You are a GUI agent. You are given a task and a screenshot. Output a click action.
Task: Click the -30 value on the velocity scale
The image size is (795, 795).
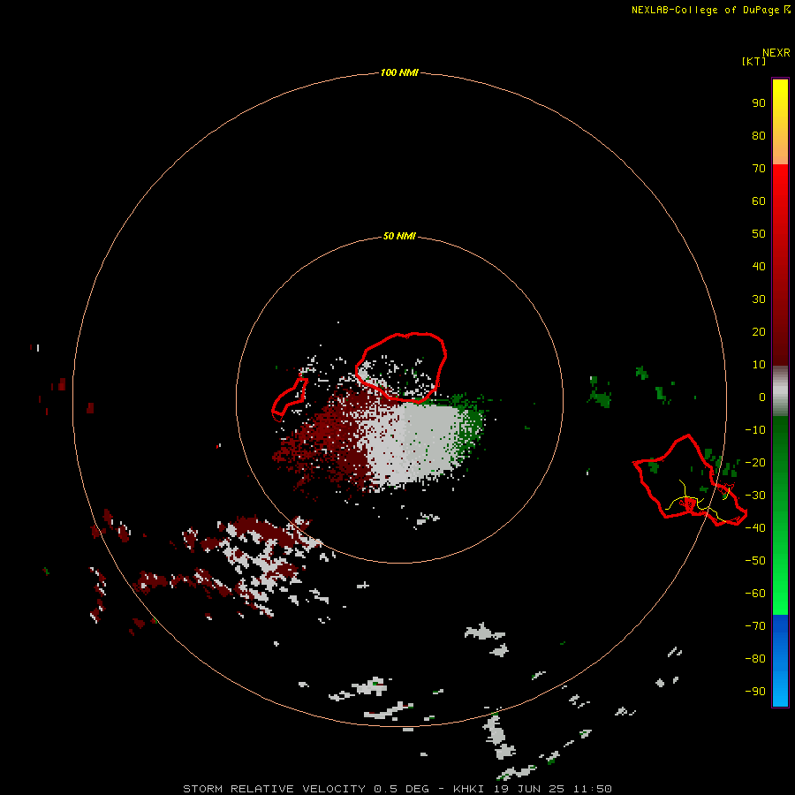[755, 496]
